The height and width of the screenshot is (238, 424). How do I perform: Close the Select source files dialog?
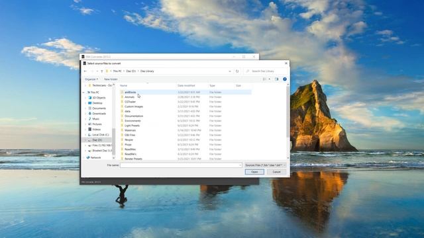pyautogui.click(x=286, y=63)
